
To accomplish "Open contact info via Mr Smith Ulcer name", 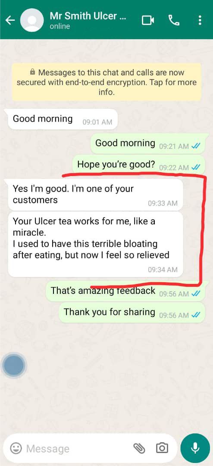I will (x=88, y=16).
